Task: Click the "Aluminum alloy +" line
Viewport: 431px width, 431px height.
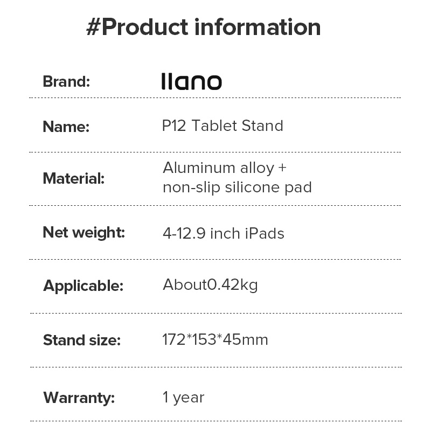Action: point(224,168)
